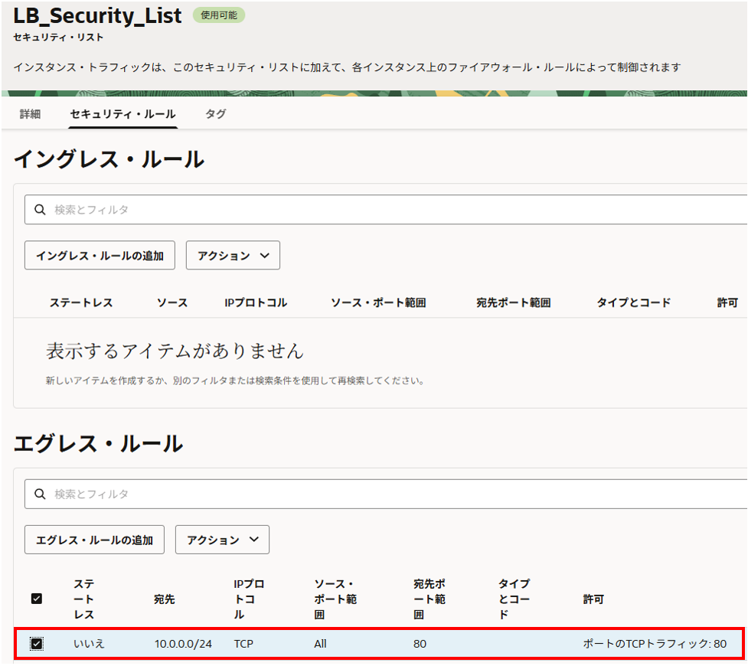
Task: Select the セキュリティ・ルール tab
Action: pyautogui.click(x=122, y=114)
